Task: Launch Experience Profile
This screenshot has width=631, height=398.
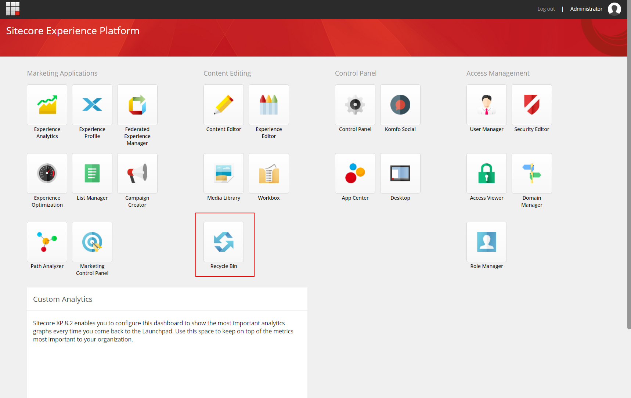Action: pyautogui.click(x=92, y=105)
